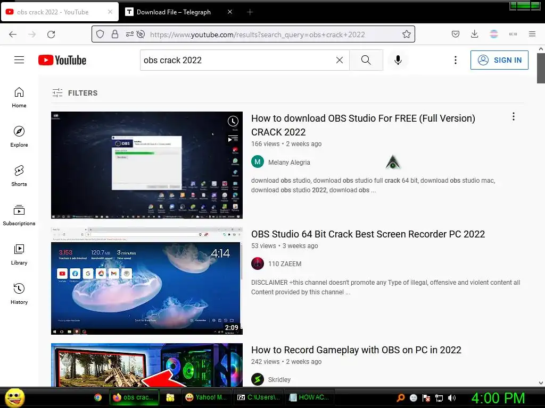Click the 110 ZAEEM channel avatar

258,263
